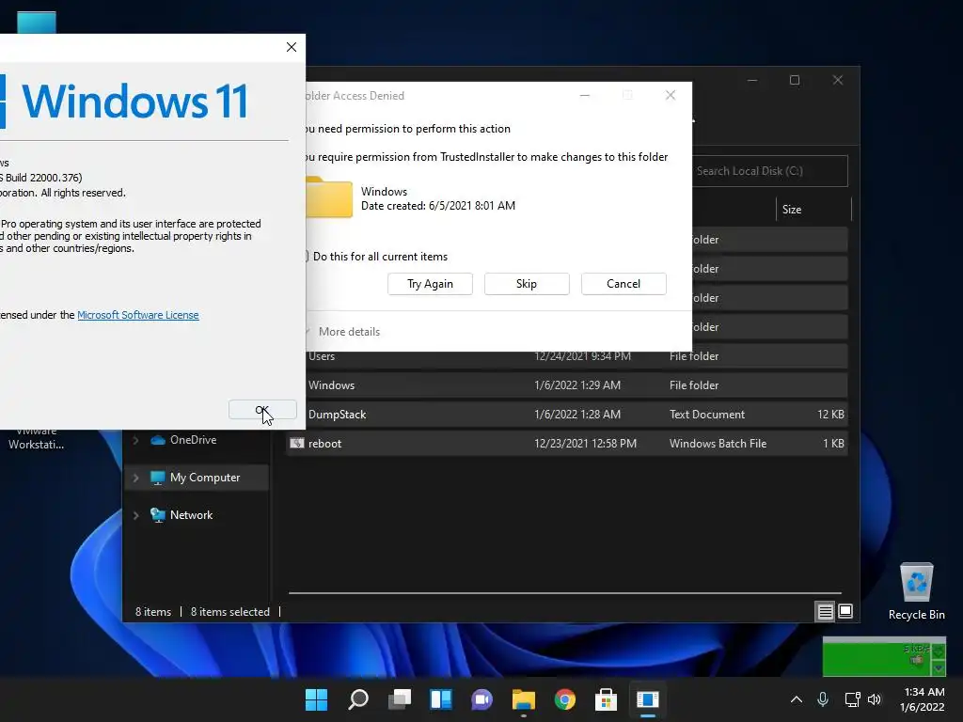Screen dimensions: 963x722
Task: Click the My Computer monitor icon
Action: tap(158, 478)
